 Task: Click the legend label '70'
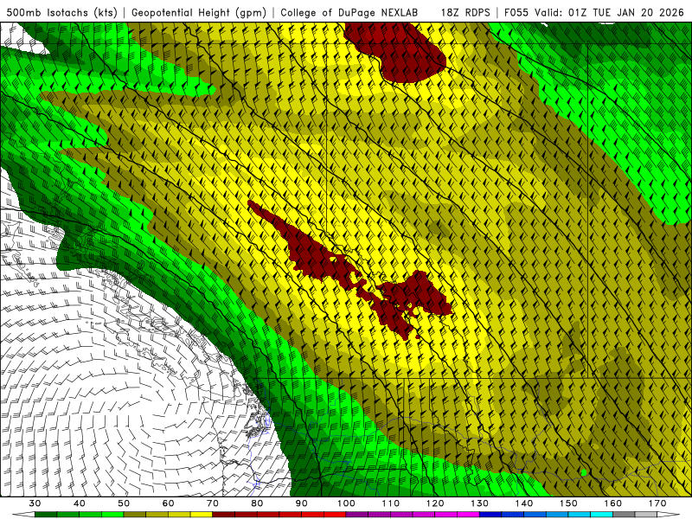pyautogui.click(x=213, y=503)
